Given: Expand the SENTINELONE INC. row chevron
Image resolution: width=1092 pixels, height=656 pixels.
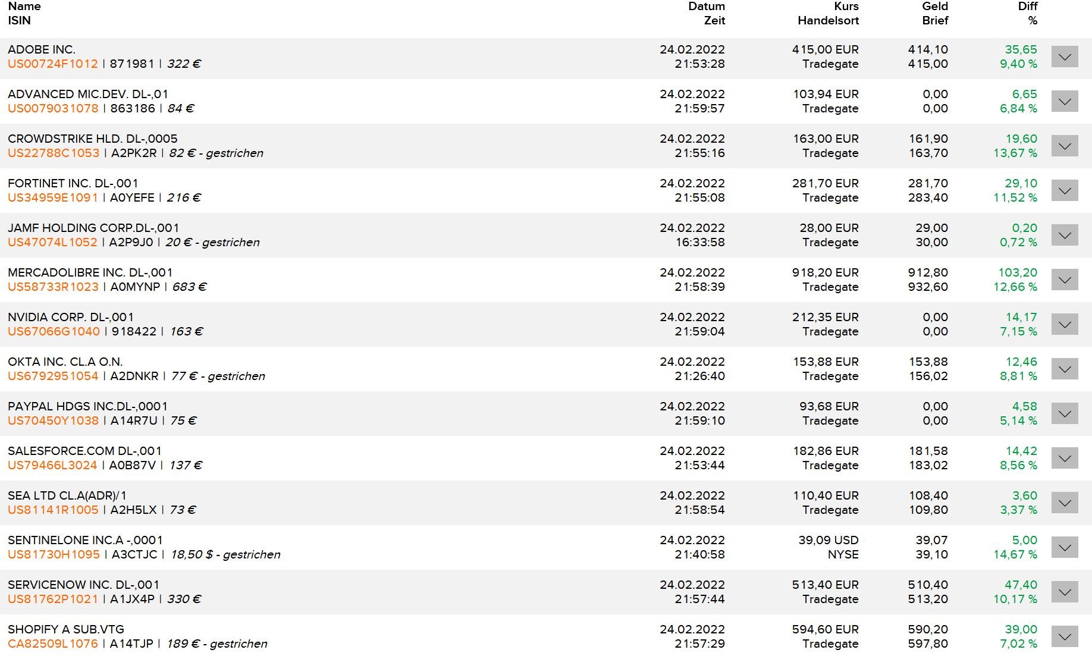Looking at the screenshot, I should [x=1064, y=548].
